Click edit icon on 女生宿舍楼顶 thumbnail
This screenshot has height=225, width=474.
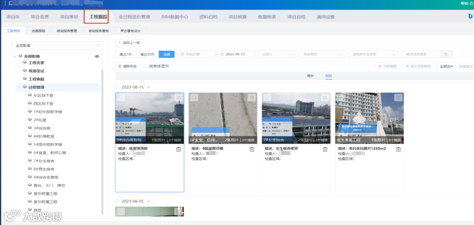tap(325, 98)
